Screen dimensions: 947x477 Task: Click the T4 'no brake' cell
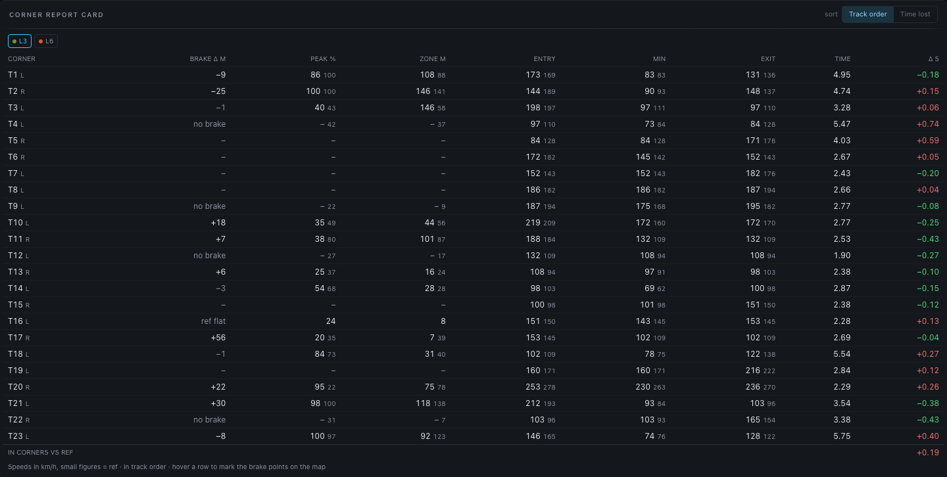tap(209, 124)
